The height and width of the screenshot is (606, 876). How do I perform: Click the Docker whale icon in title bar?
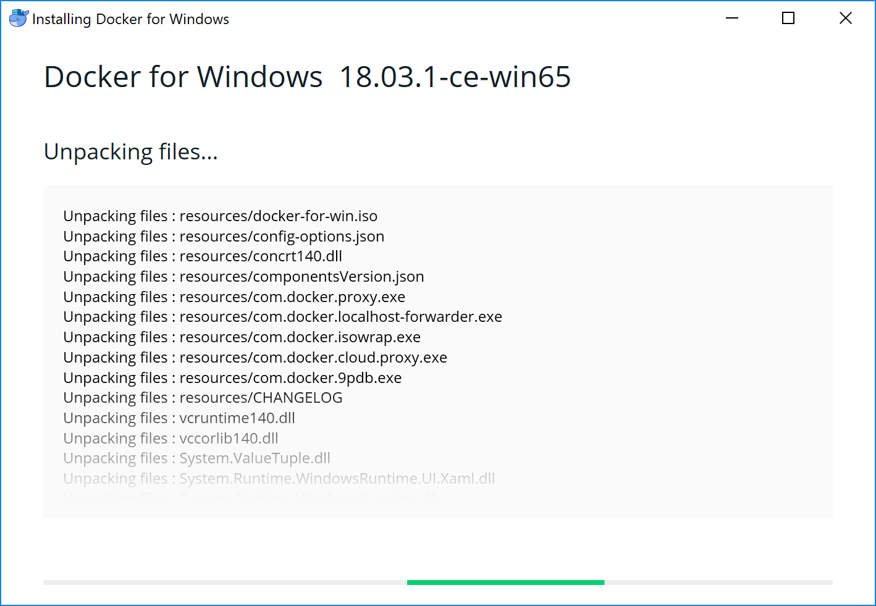pos(19,18)
